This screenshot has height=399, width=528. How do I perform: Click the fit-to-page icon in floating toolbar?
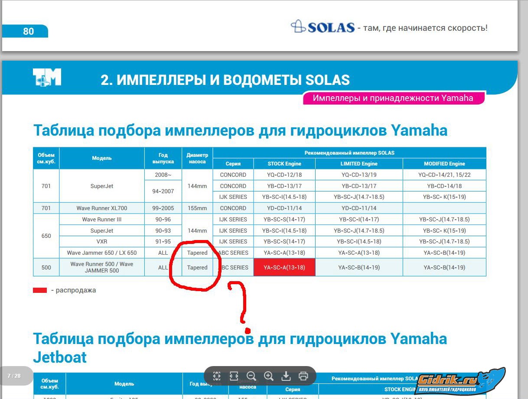[x=217, y=376]
